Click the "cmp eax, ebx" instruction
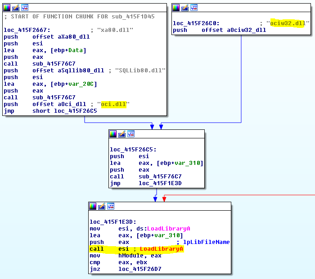 coord(118,262)
